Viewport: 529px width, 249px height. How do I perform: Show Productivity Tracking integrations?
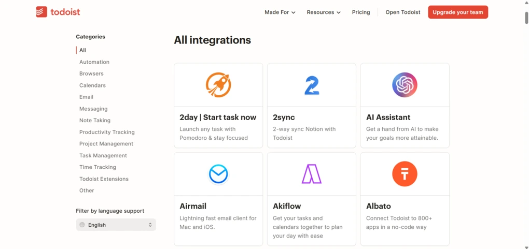point(107,132)
